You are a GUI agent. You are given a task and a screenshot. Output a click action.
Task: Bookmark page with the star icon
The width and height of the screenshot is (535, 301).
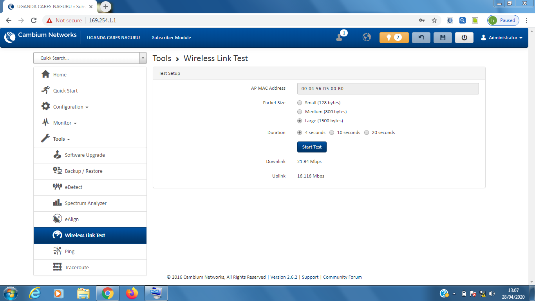pos(434,20)
